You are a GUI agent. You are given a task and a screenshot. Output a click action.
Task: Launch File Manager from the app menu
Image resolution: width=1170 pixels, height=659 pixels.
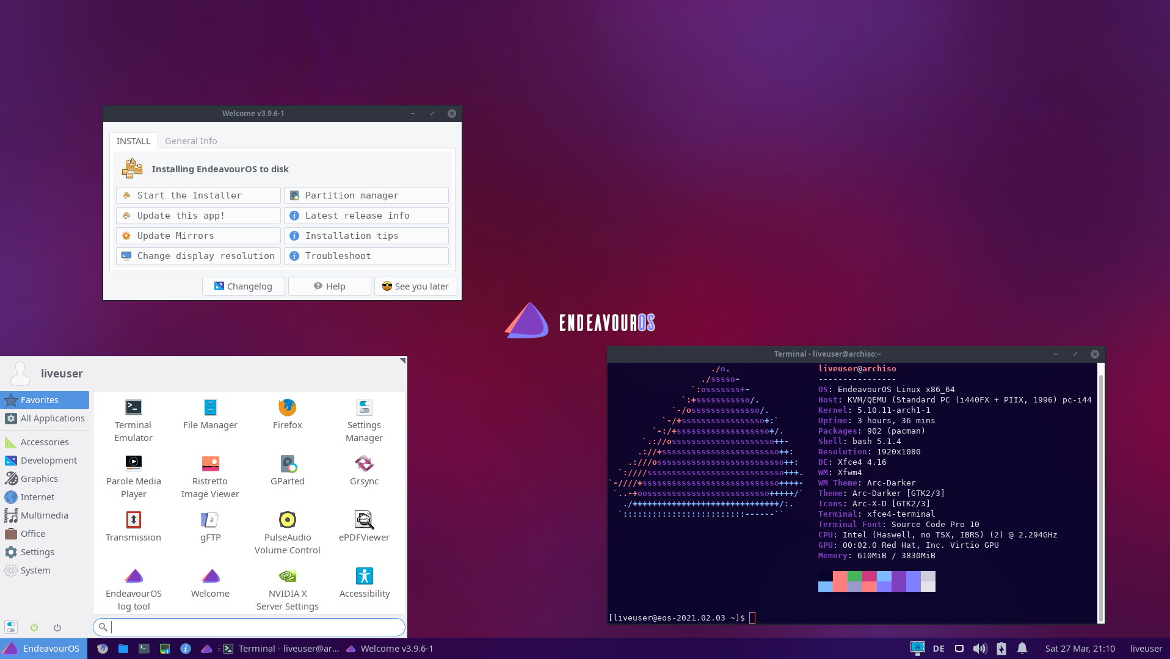tap(210, 415)
